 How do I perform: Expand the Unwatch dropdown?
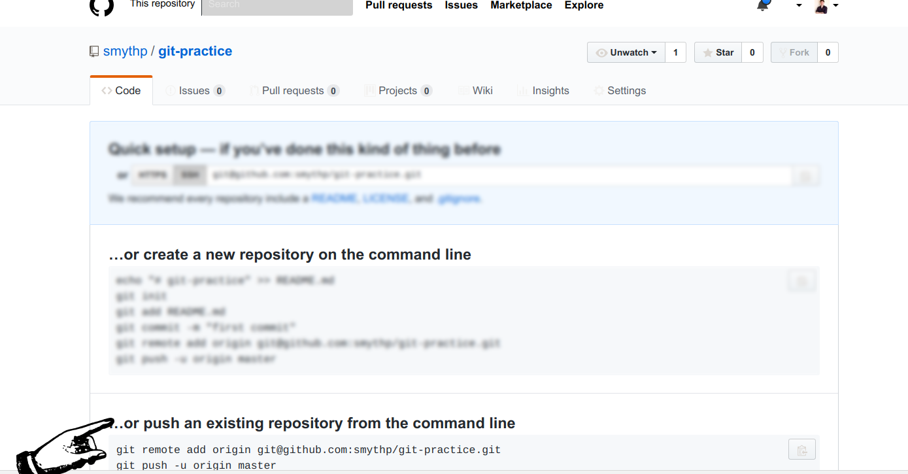click(626, 52)
